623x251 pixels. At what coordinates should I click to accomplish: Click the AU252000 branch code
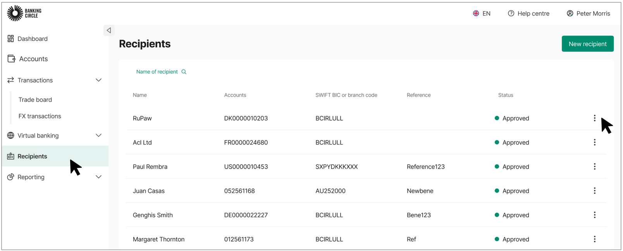330,191
